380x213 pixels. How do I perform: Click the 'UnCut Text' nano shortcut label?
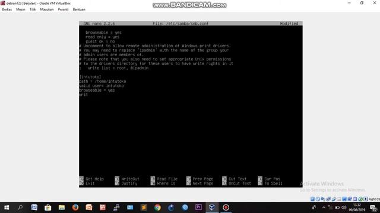coord(240,183)
